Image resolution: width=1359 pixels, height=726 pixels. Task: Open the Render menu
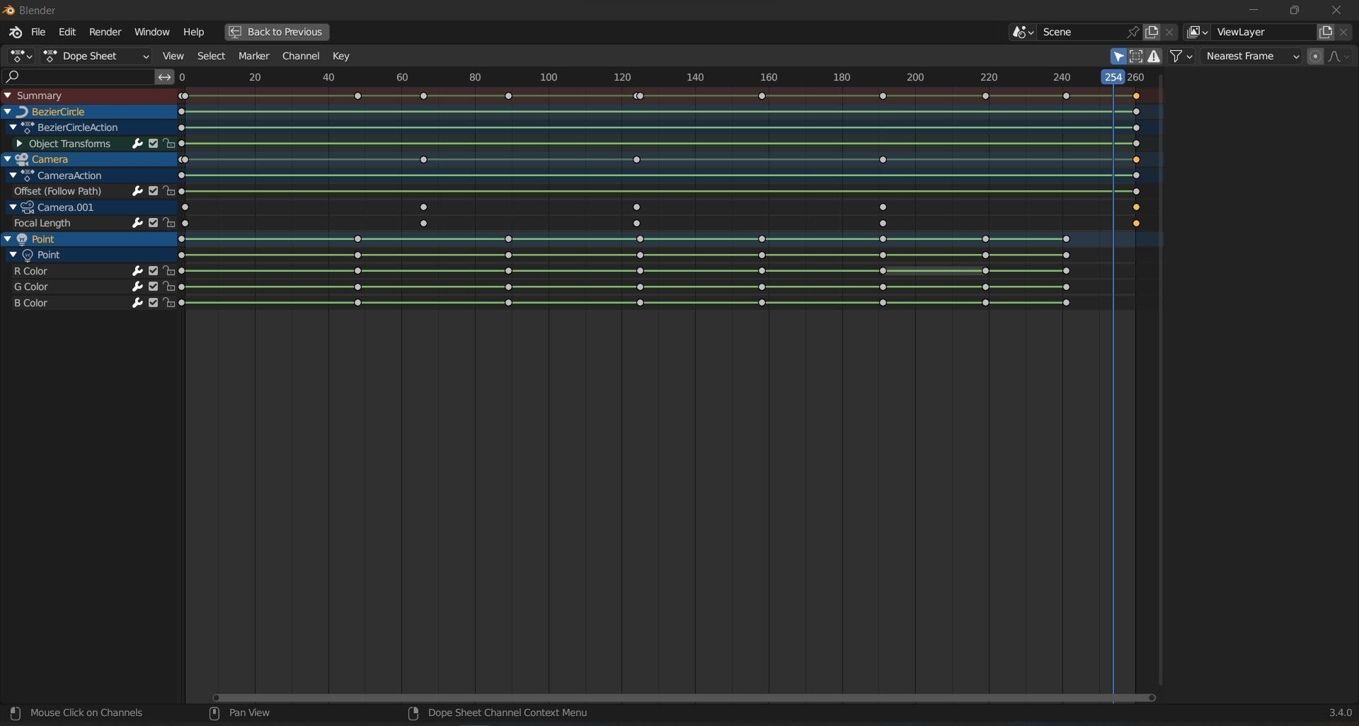[105, 33]
